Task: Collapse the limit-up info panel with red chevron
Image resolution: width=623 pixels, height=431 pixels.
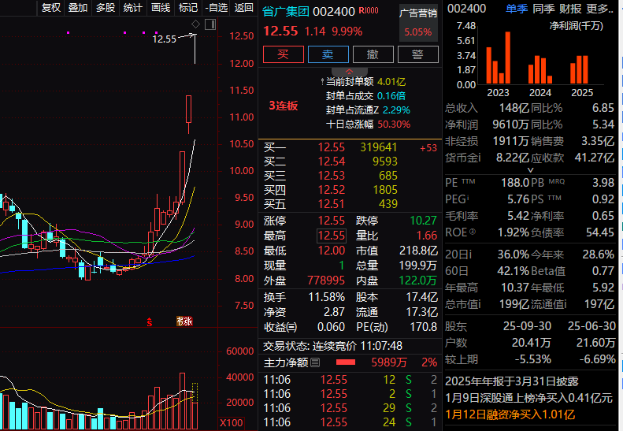Action: coord(349,72)
